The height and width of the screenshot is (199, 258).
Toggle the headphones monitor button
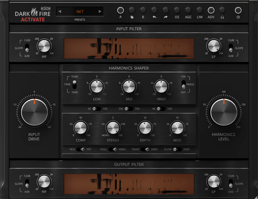(222, 10)
